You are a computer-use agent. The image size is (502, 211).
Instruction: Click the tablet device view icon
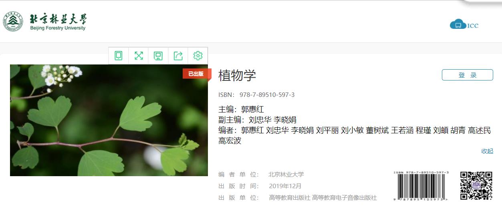pos(119,56)
